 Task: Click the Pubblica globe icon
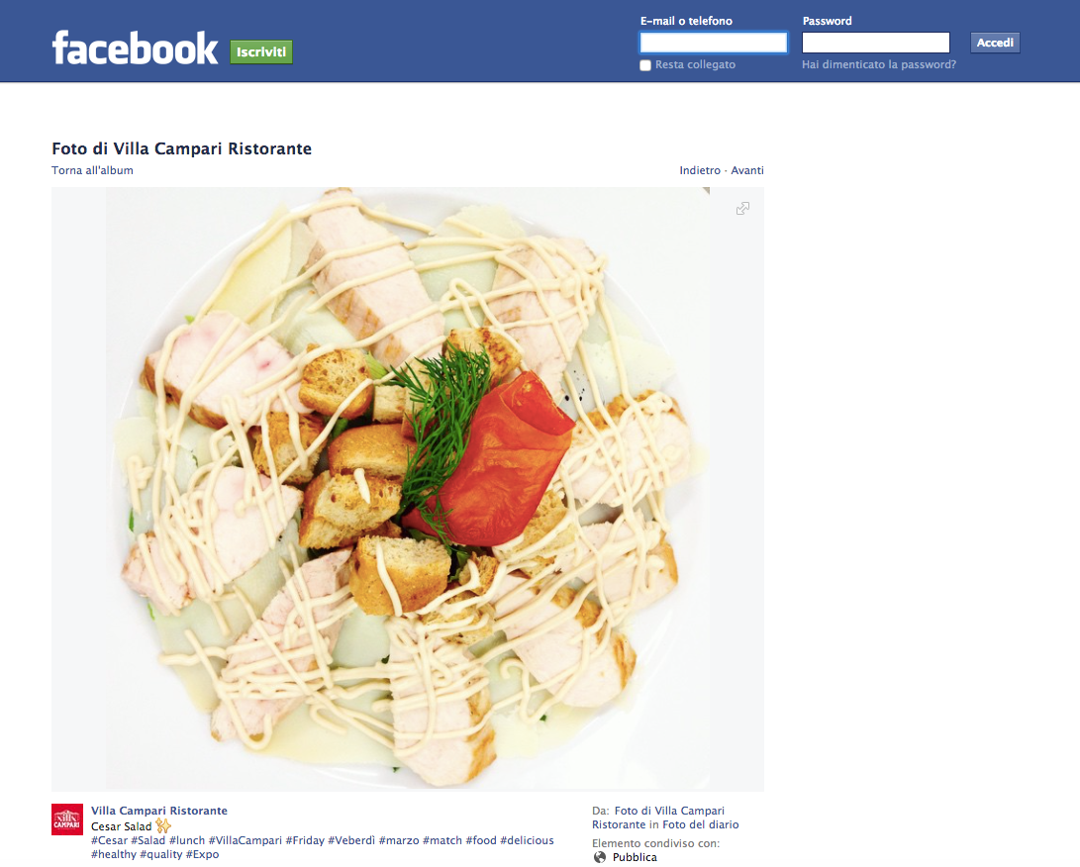[600, 857]
